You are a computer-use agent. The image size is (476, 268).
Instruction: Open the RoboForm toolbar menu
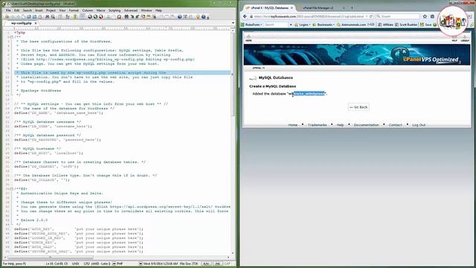[x=251, y=25]
